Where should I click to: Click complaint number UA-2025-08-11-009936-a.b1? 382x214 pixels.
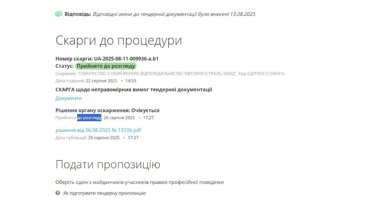[x=126, y=59]
